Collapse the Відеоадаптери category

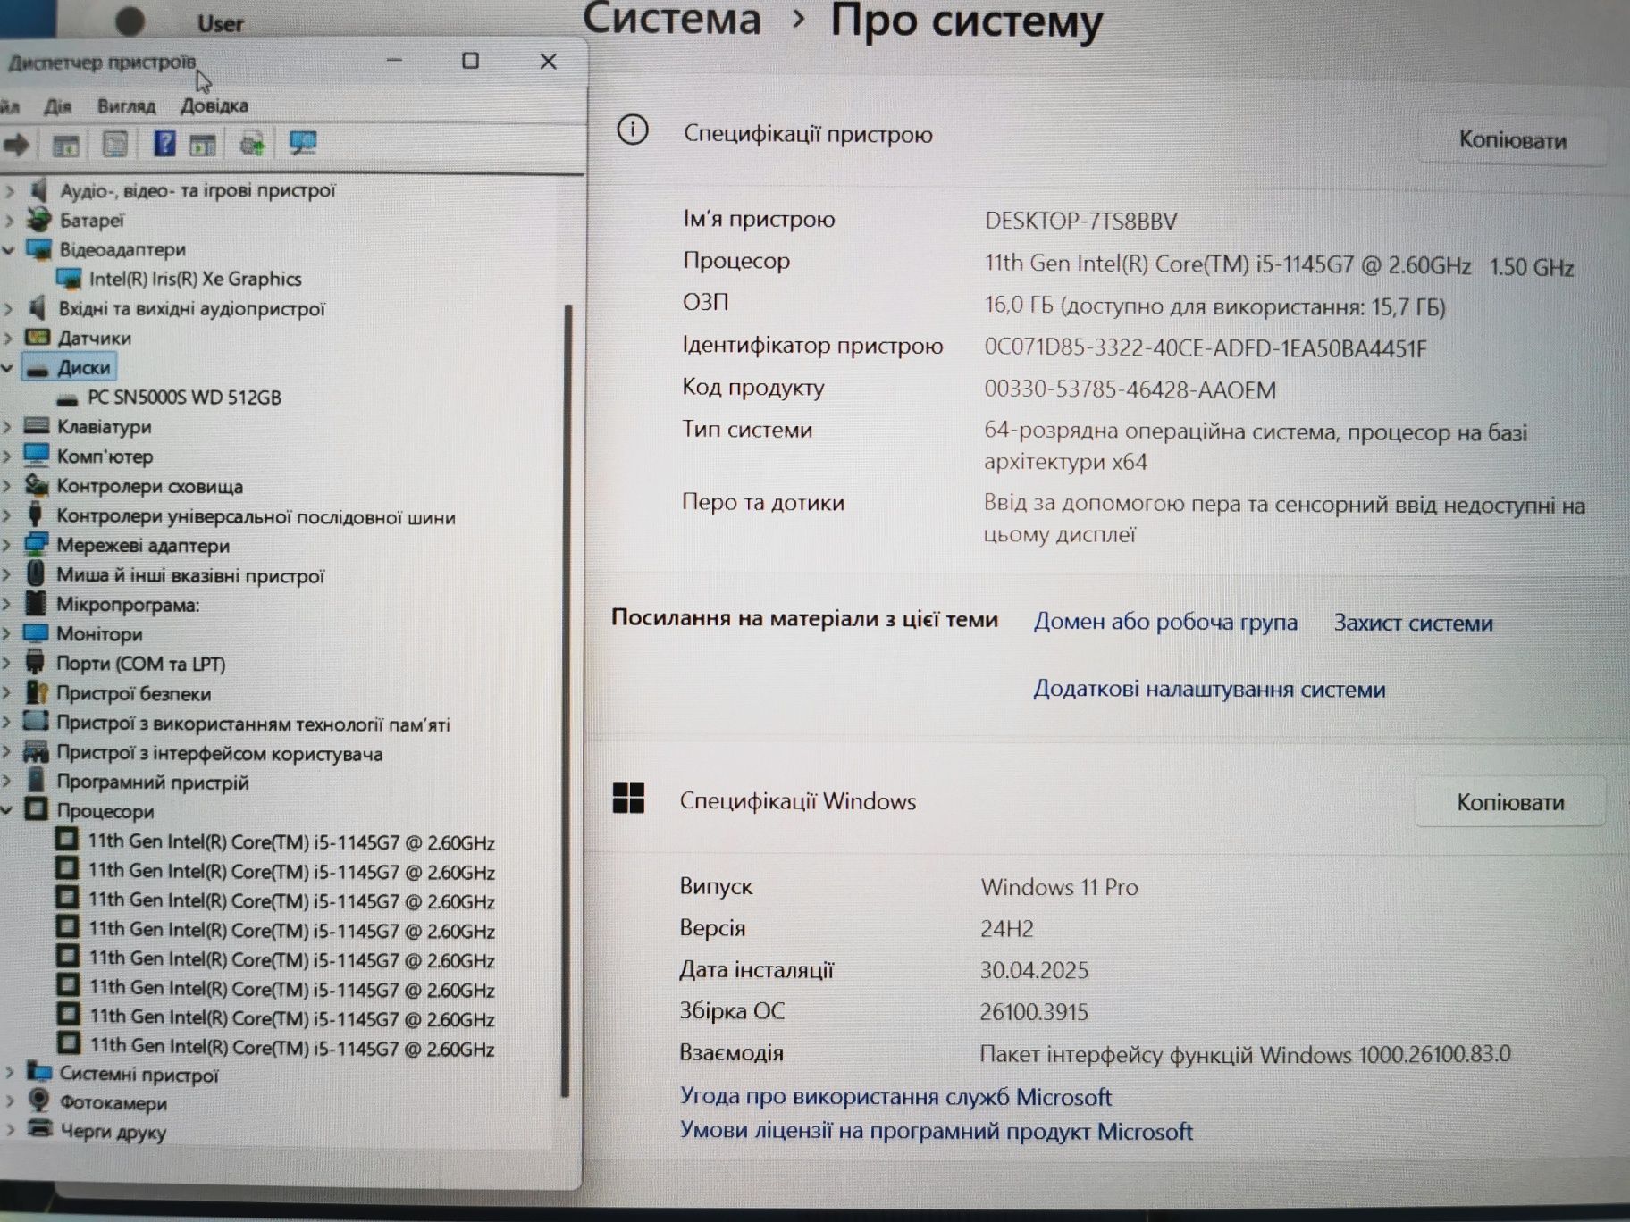point(9,249)
